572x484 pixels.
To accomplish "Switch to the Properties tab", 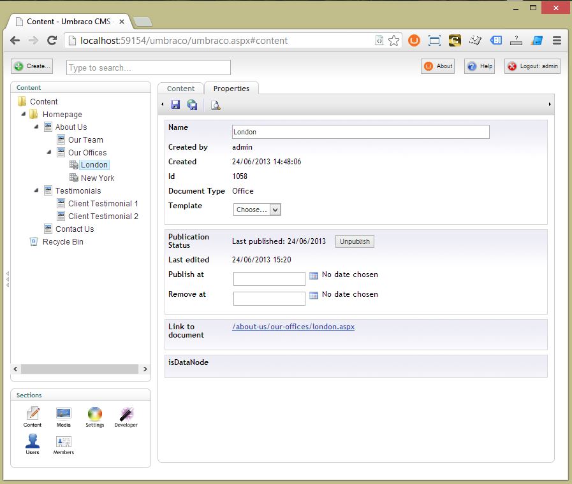I will click(231, 89).
